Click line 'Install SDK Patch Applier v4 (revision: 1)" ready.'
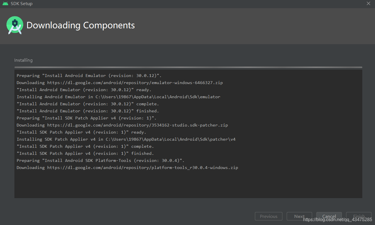The image size is (375, 225). pos(81,132)
